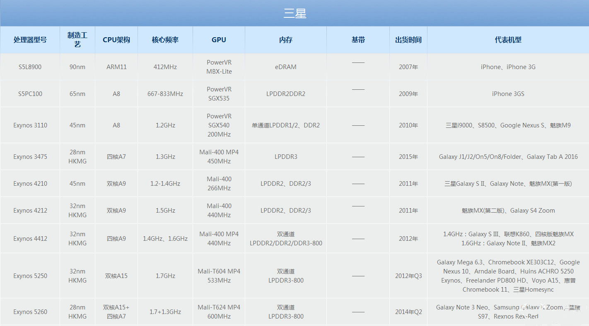Viewport: 589px width, 326px height.
Task: Click the 出货时间 column header
Action: click(x=408, y=40)
